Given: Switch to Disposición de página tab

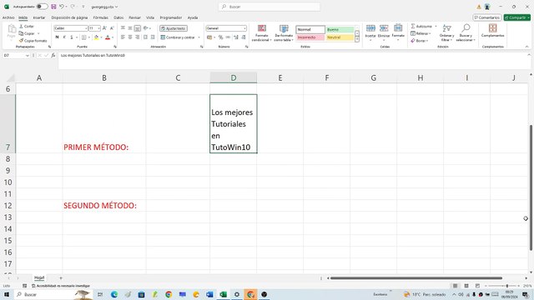Looking at the screenshot, I should click(69, 17).
